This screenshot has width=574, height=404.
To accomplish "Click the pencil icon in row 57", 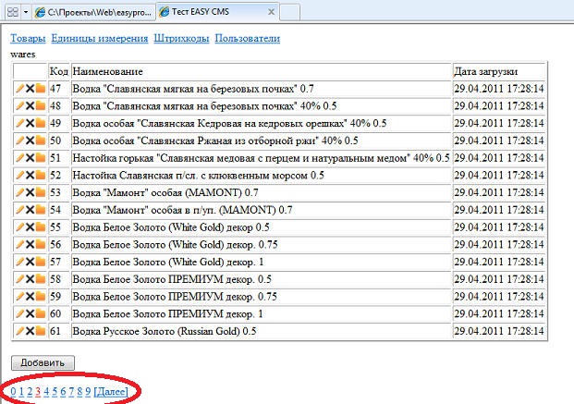I will pos(19,262).
